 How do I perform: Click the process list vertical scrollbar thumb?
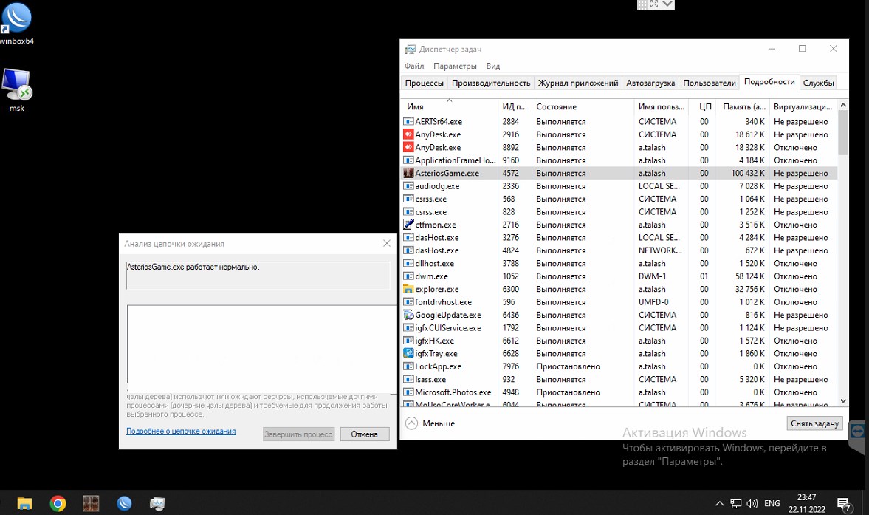click(x=843, y=133)
